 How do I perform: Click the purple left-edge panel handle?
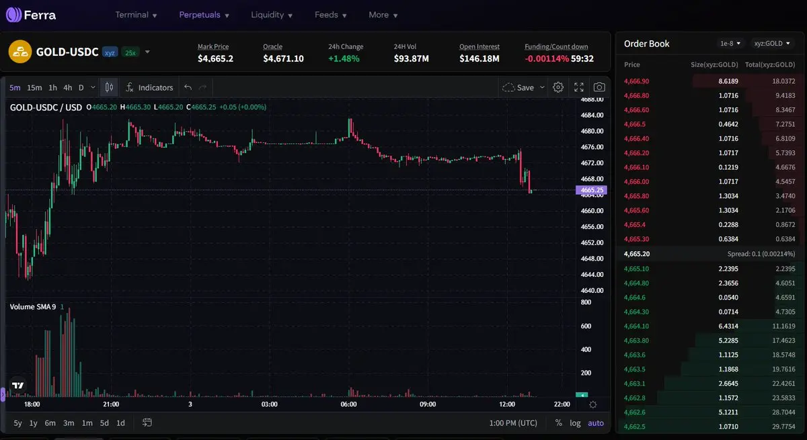(3, 396)
